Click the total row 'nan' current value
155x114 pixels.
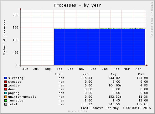pyautogui.click(x=61, y=104)
